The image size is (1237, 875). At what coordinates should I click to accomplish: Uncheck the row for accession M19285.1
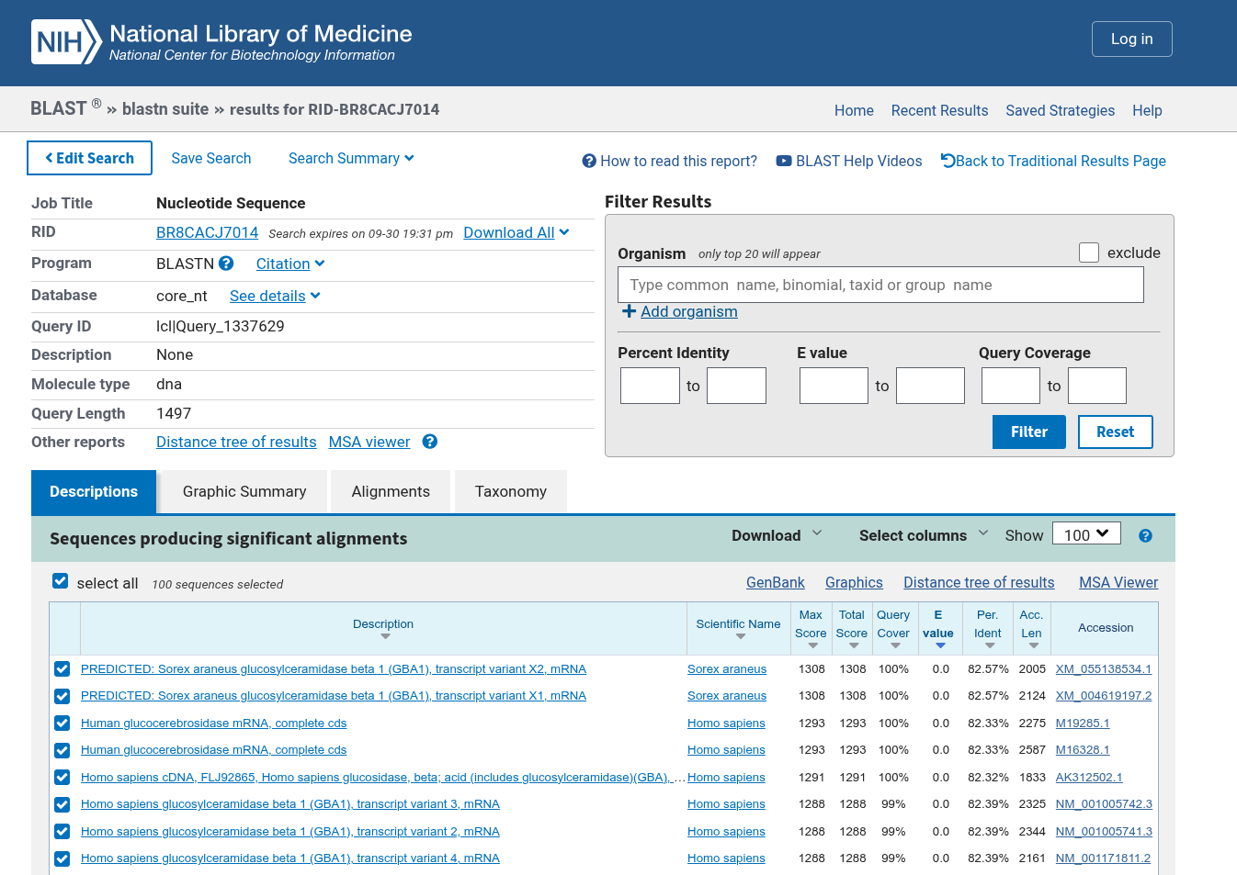tap(62, 724)
